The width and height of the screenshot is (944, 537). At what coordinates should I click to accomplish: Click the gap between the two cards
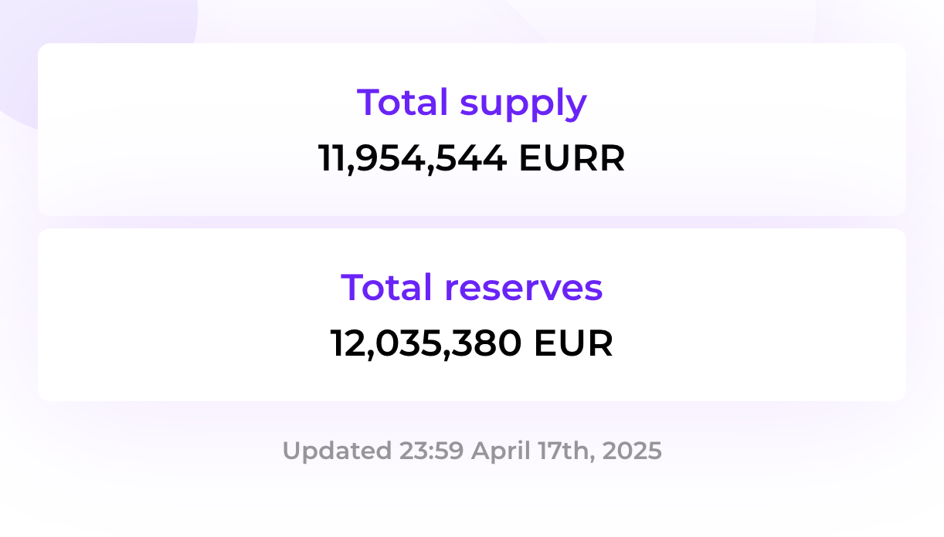pos(471,222)
